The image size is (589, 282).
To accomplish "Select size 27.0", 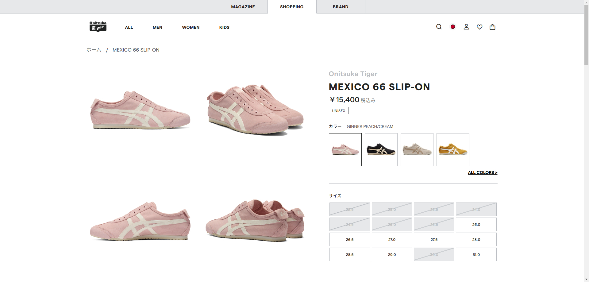I will (392, 239).
